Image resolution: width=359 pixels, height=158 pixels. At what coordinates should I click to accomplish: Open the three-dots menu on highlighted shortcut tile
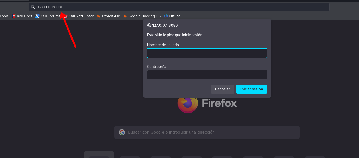pyautogui.click(x=110, y=154)
